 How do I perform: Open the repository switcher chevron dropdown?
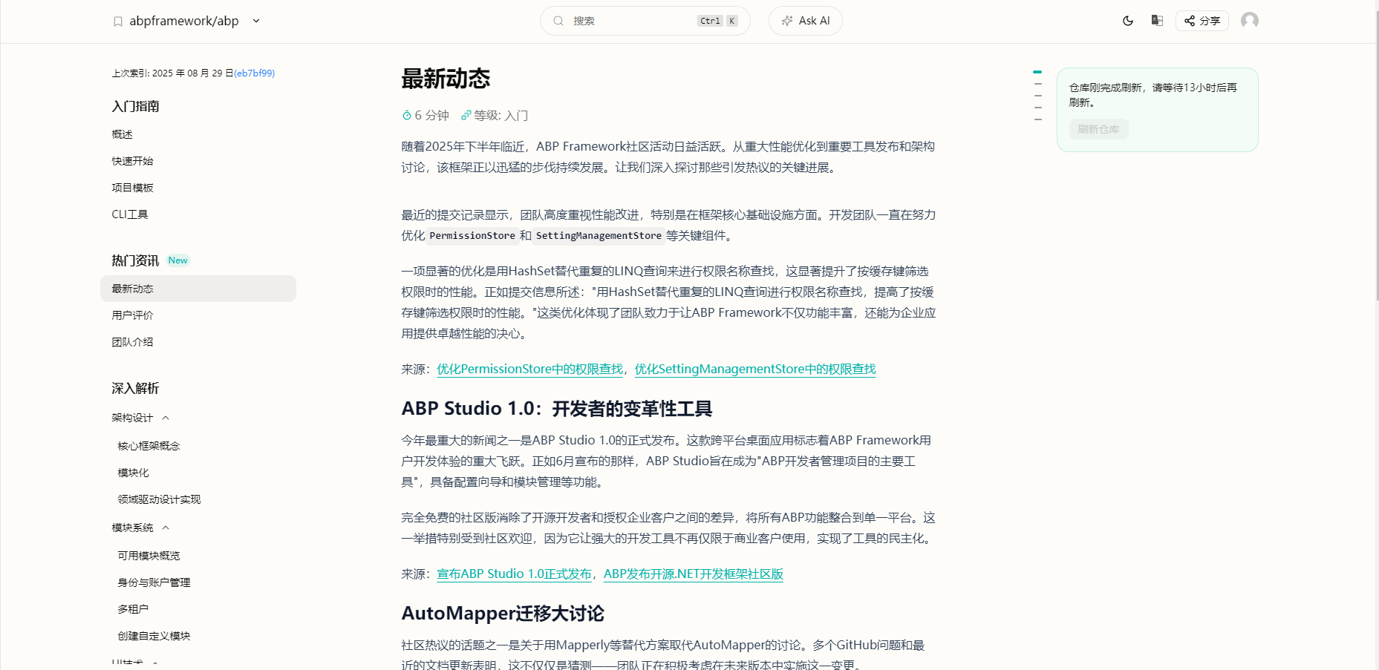pyautogui.click(x=256, y=21)
